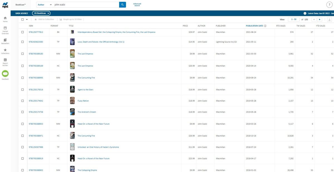Open ISBN 9781250777812 link
This screenshot has height=172, width=334.
coord(36,32)
